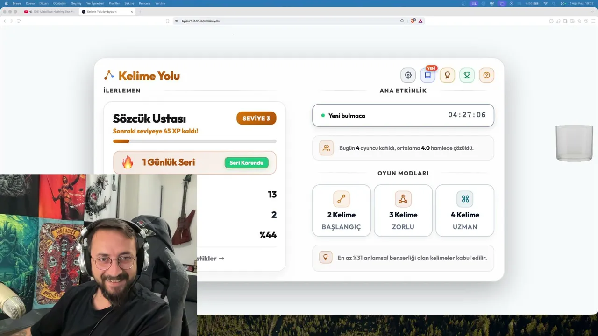This screenshot has width=598, height=336.
Task: Open the Düzen menu
Action: [44, 3]
